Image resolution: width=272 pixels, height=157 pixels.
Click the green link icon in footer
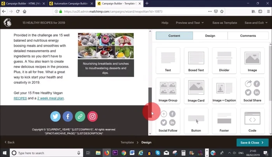click(80, 116)
